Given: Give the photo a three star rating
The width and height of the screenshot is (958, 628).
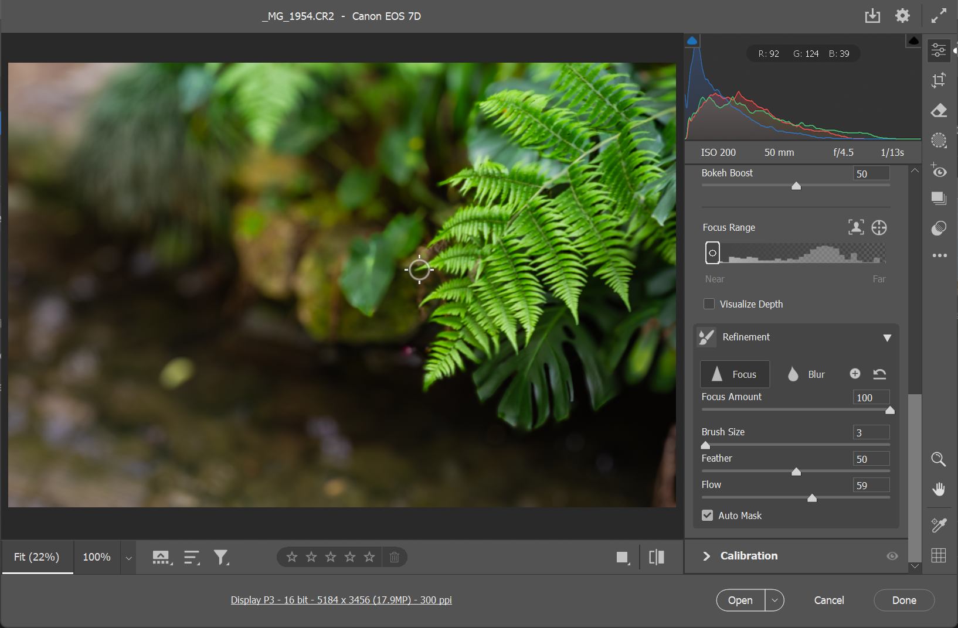Looking at the screenshot, I should point(330,557).
